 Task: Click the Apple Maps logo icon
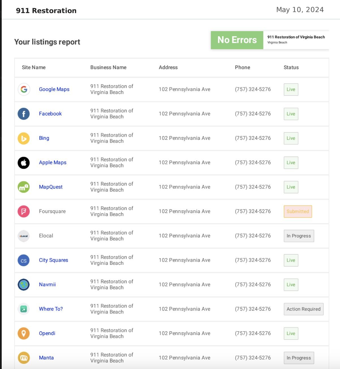24,163
